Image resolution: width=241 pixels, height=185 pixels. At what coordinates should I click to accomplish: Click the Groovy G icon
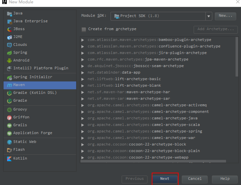9,110
